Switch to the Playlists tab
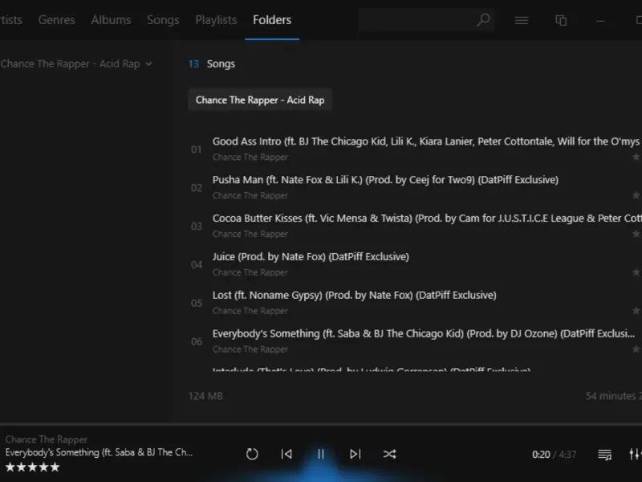The width and height of the screenshot is (642, 482). click(216, 20)
